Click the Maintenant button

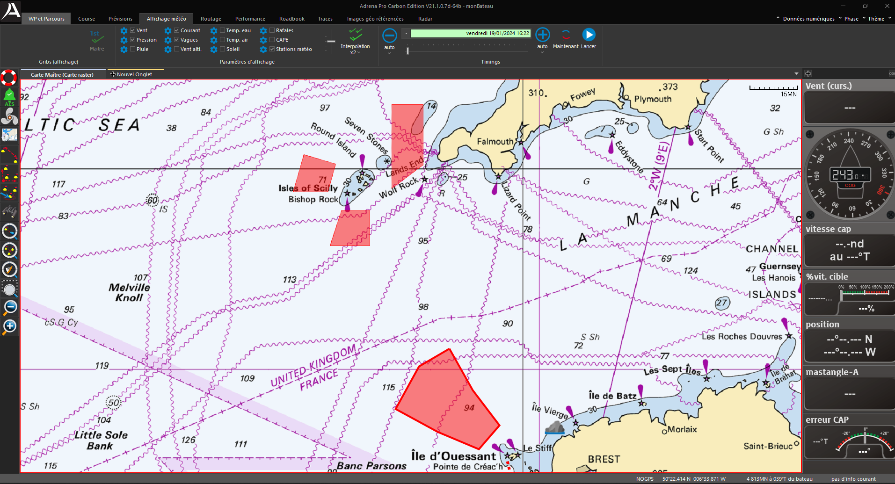pos(566,39)
